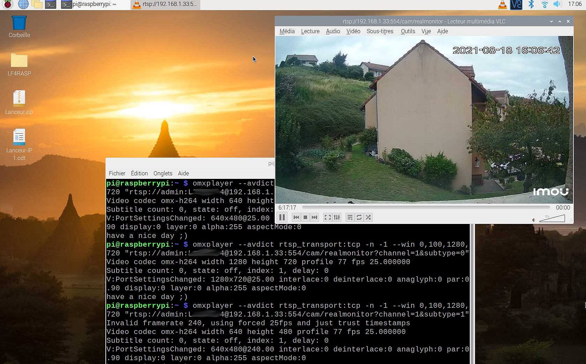
Task: Click terminal line 'Invalid framerate 240'
Action: (x=258, y=323)
